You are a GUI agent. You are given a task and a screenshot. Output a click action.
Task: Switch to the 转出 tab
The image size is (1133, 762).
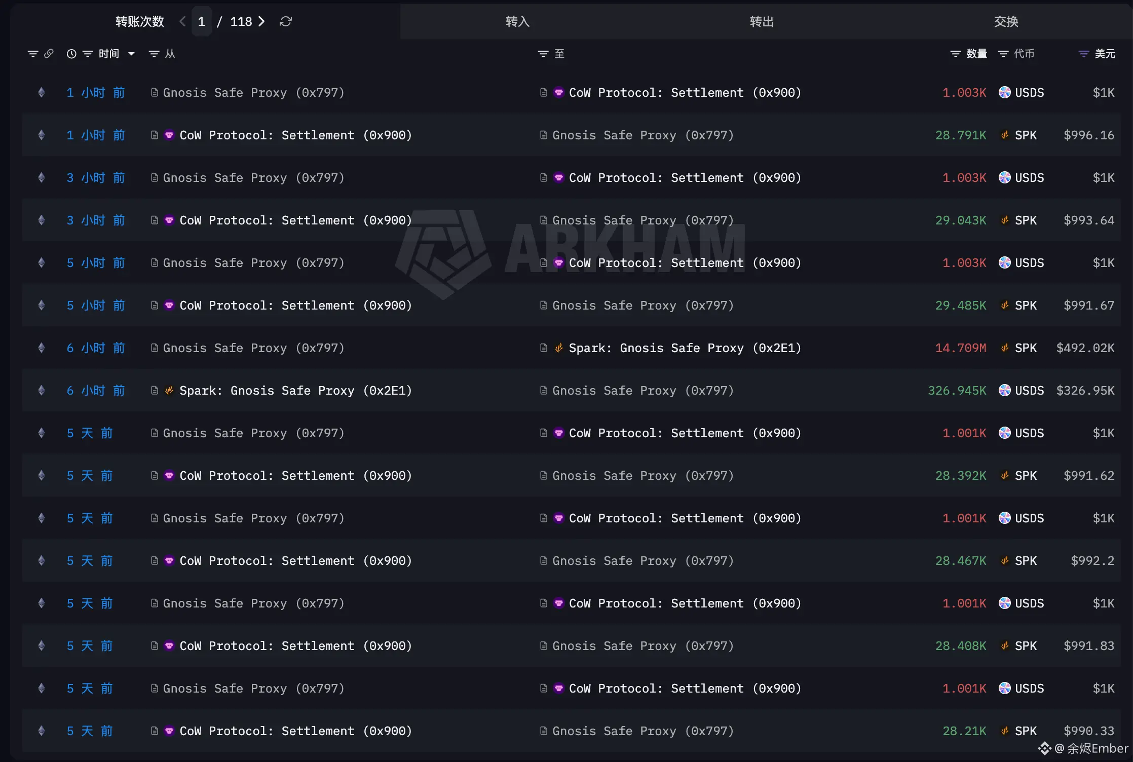[x=762, y=21]
